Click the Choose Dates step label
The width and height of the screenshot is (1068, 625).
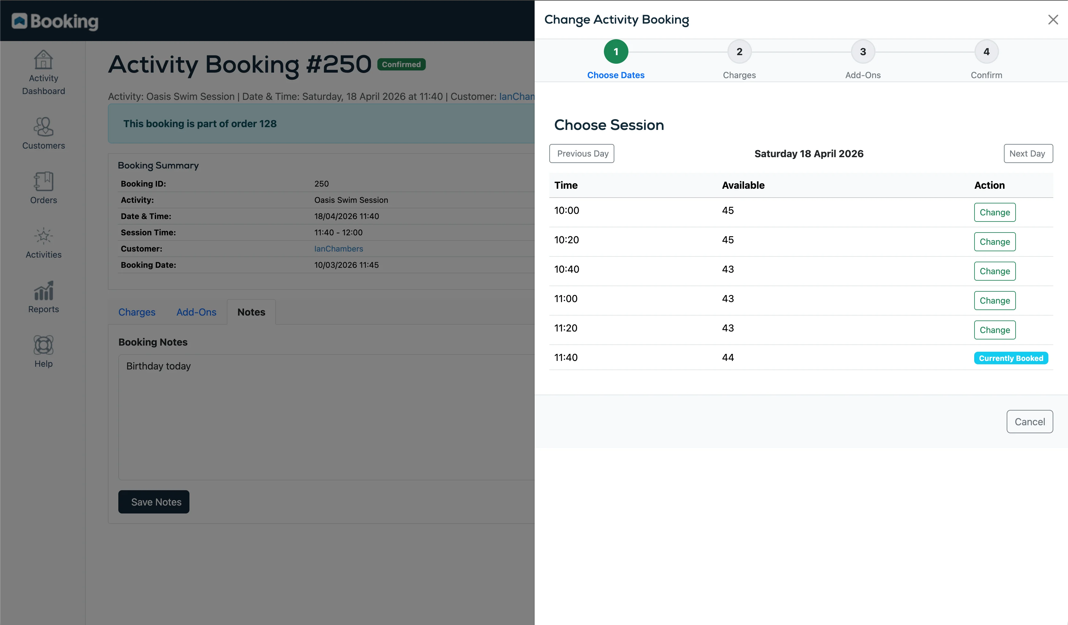click(x=616, y=75)
